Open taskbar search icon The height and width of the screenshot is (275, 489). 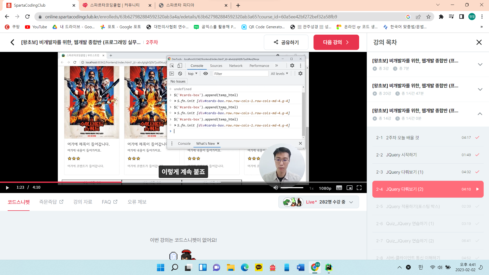coord(174,267)
